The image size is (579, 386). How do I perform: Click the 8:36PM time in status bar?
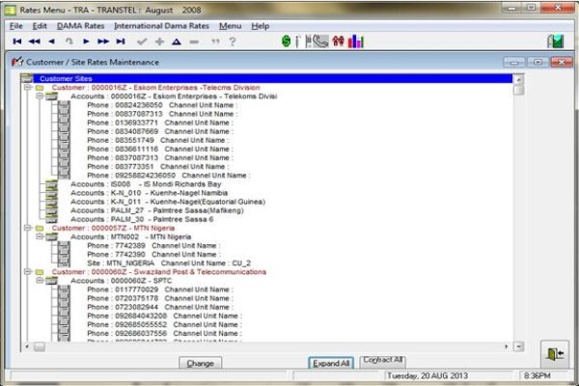[x=537, y=375]
